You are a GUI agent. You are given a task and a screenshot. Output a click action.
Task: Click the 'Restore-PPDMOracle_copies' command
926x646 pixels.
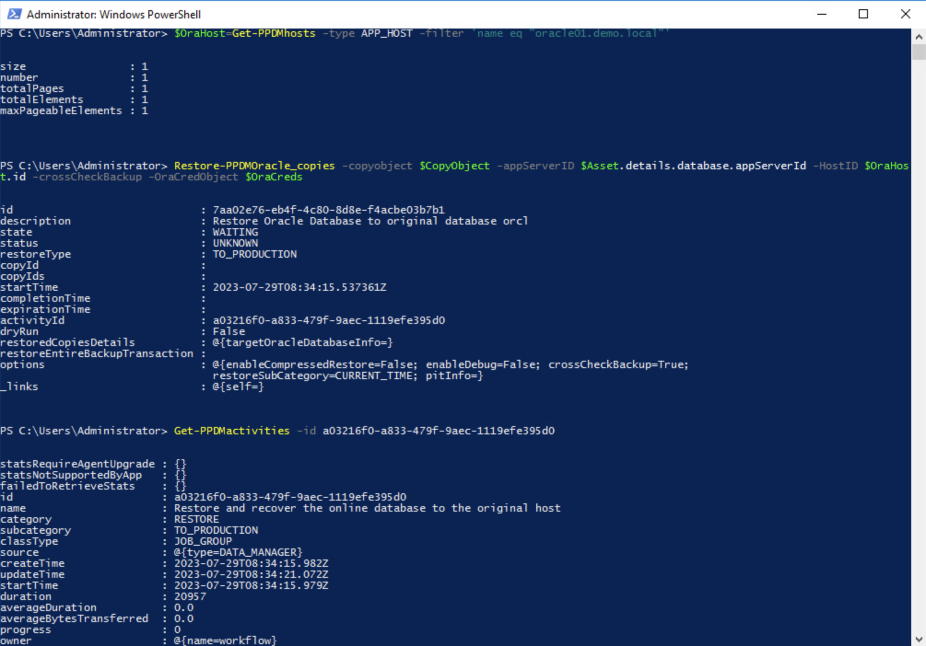(254, 166)
